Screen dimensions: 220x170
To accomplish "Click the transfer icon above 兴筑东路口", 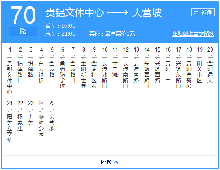I will point(179,57).
